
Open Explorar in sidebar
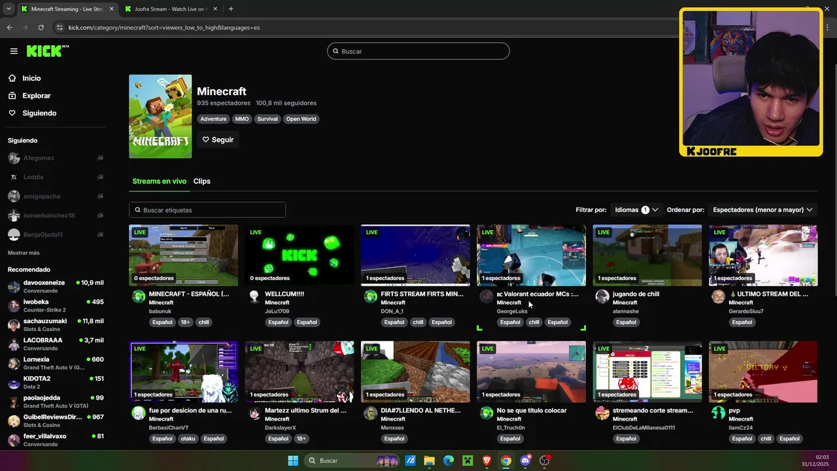(36, 96)
